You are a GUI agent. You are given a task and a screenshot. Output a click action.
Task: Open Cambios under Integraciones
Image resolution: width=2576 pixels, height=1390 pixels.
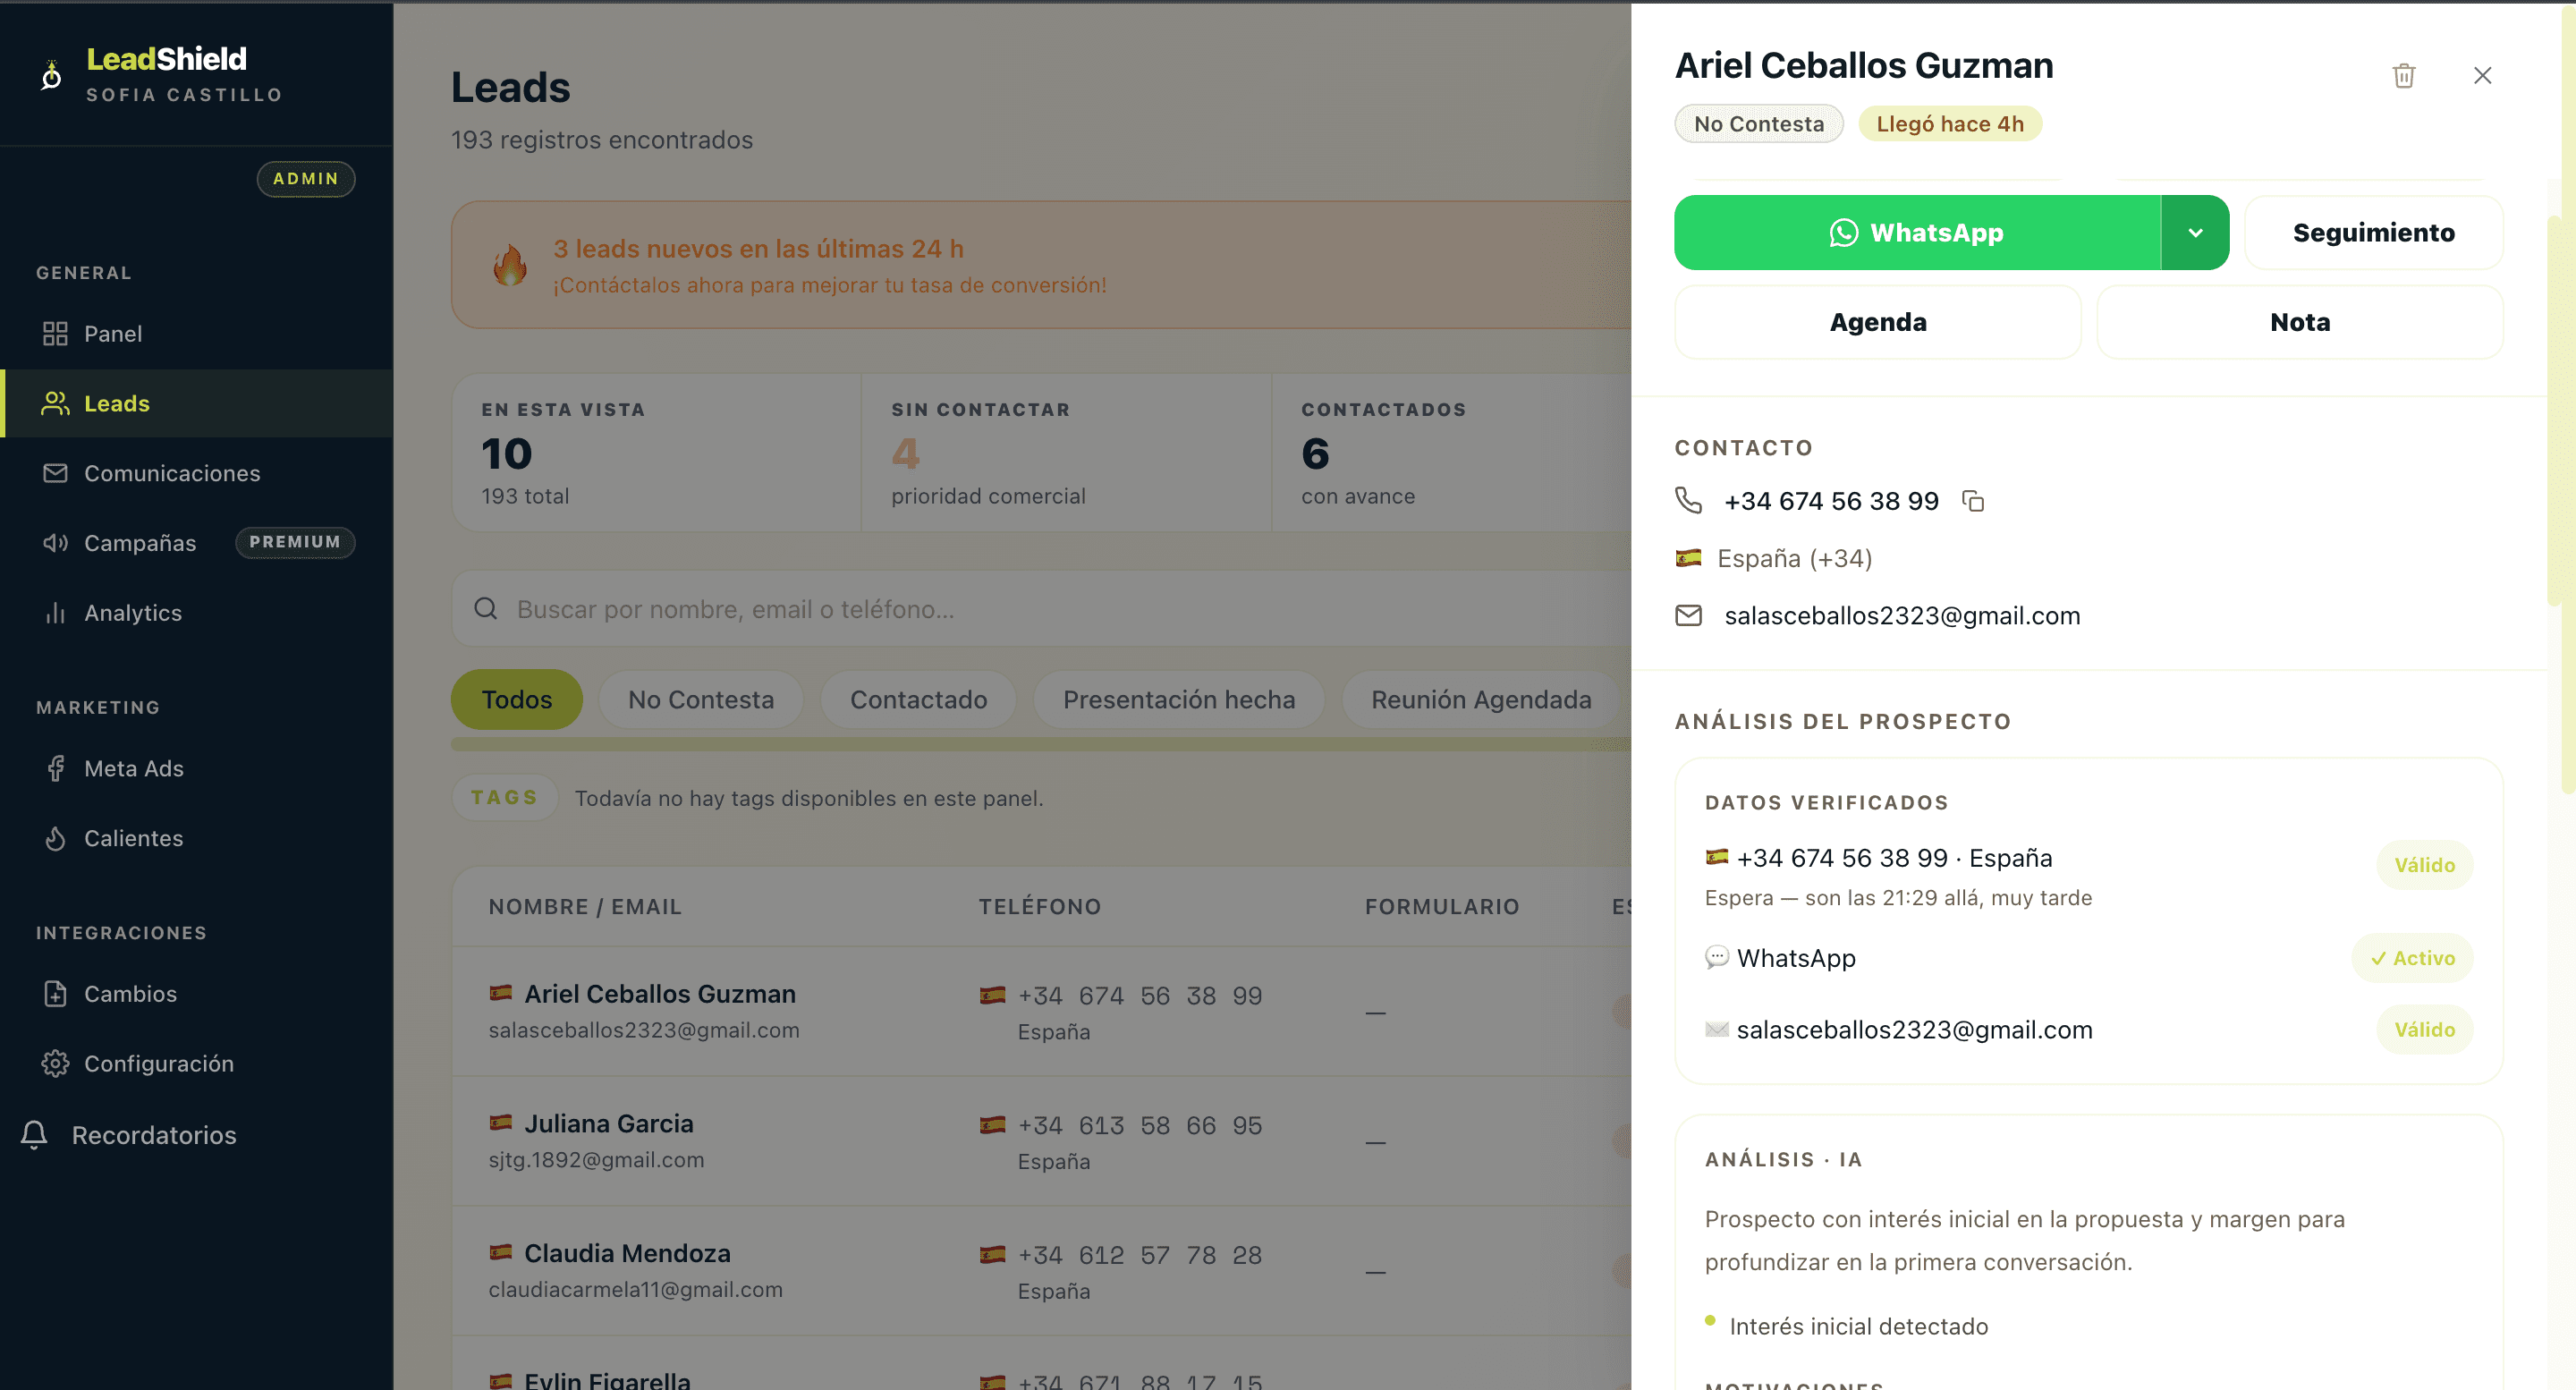[197, 994]
